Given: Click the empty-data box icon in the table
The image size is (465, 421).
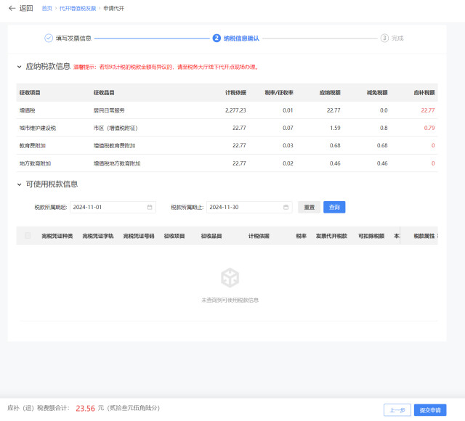Looking at the screenshot, I should click(230, 277).
